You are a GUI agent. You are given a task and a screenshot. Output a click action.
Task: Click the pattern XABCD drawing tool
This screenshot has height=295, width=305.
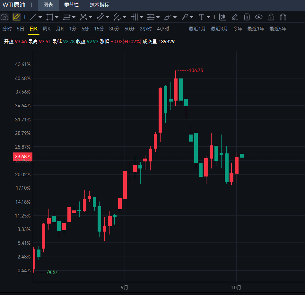[83, 17]
